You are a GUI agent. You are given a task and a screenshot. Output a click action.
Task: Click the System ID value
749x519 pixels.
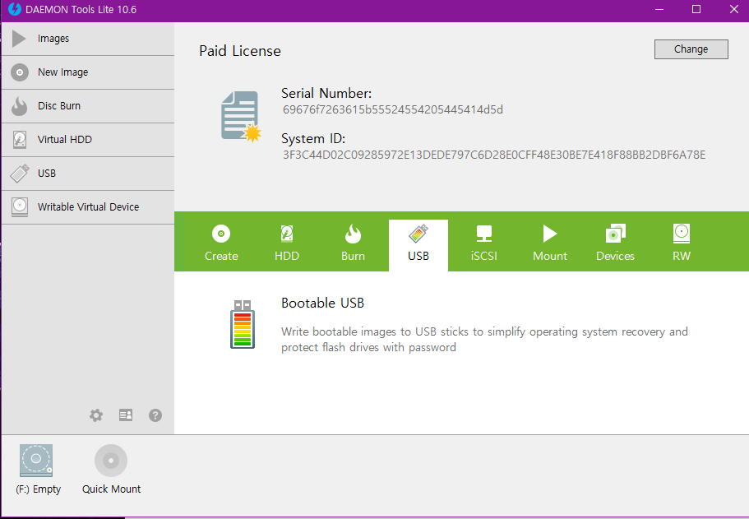point(494,155)
